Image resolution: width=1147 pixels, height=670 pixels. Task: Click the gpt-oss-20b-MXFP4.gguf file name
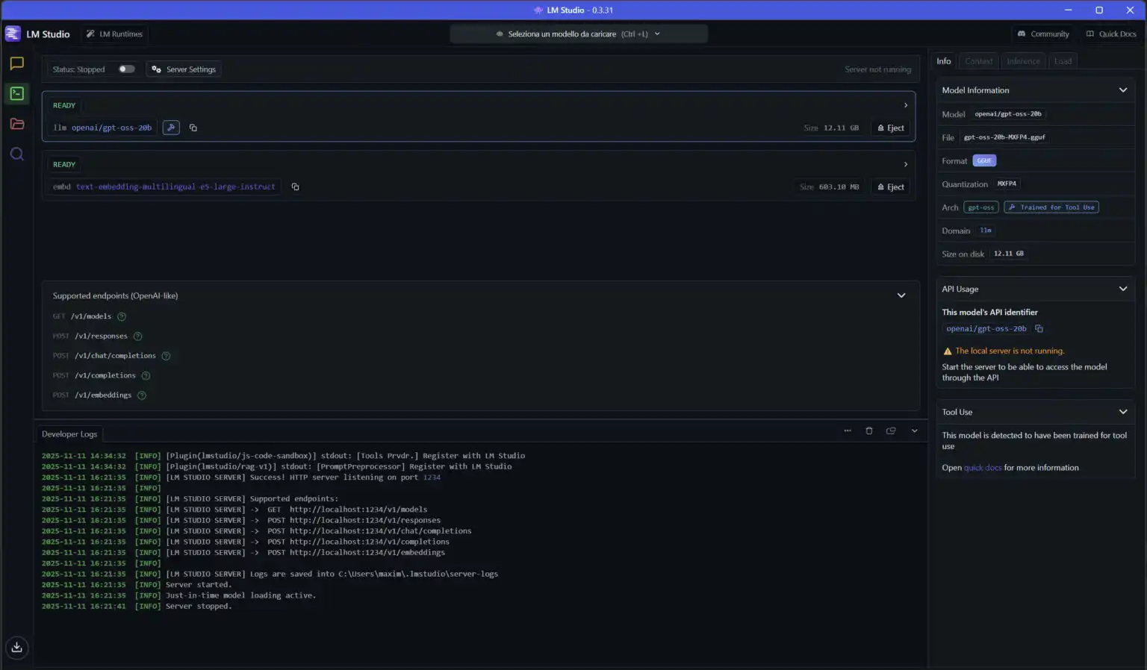pos(1004,137)
